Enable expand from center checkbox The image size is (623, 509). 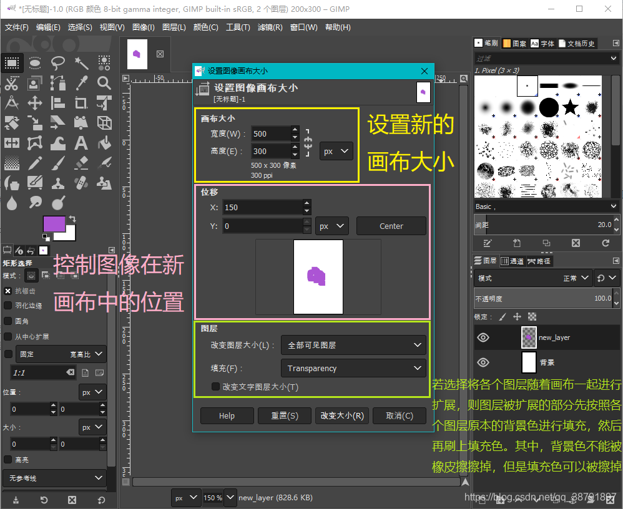7,336
